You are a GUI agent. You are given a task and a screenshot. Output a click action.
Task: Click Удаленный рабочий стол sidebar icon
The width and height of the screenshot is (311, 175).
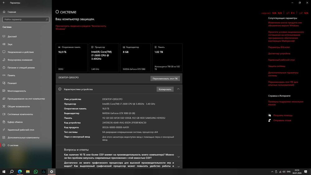click(4, 130)
